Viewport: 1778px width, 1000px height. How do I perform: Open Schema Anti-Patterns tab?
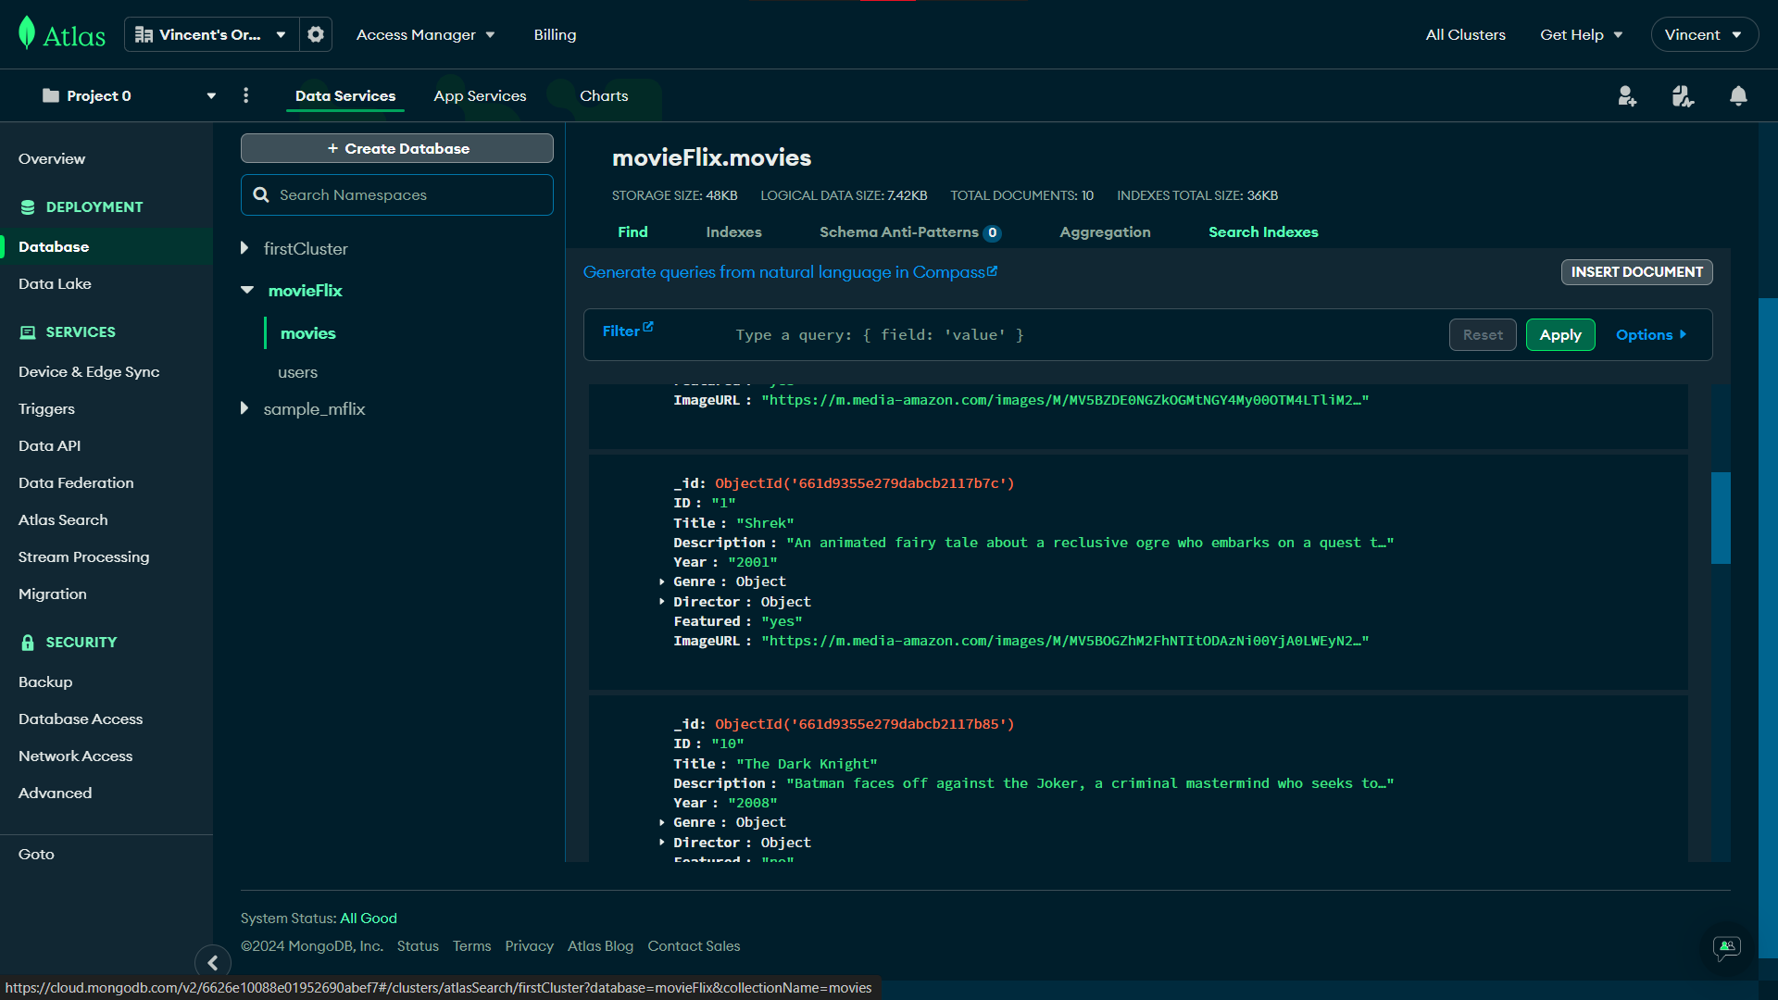[x=909, y=231]
